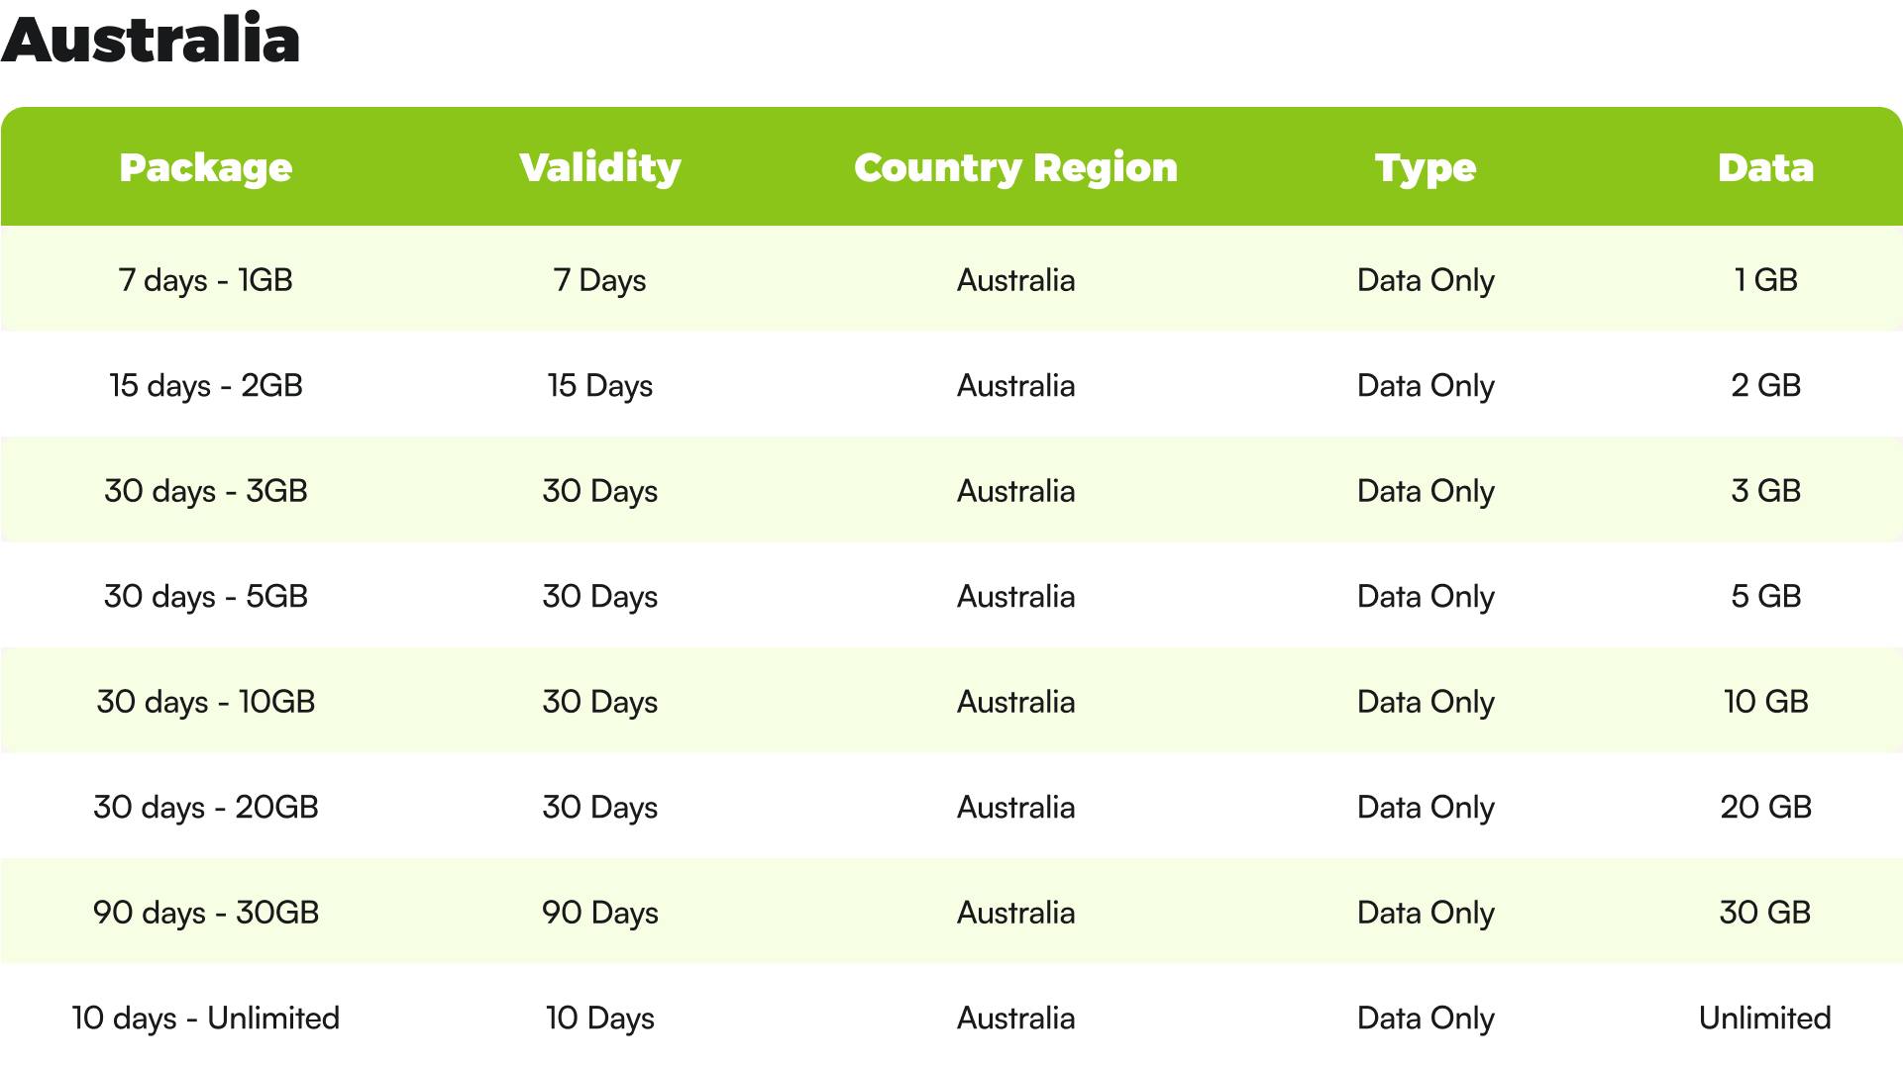Click the Package column header
The image size is (1903, 1069).
click(x=205, y=167)
